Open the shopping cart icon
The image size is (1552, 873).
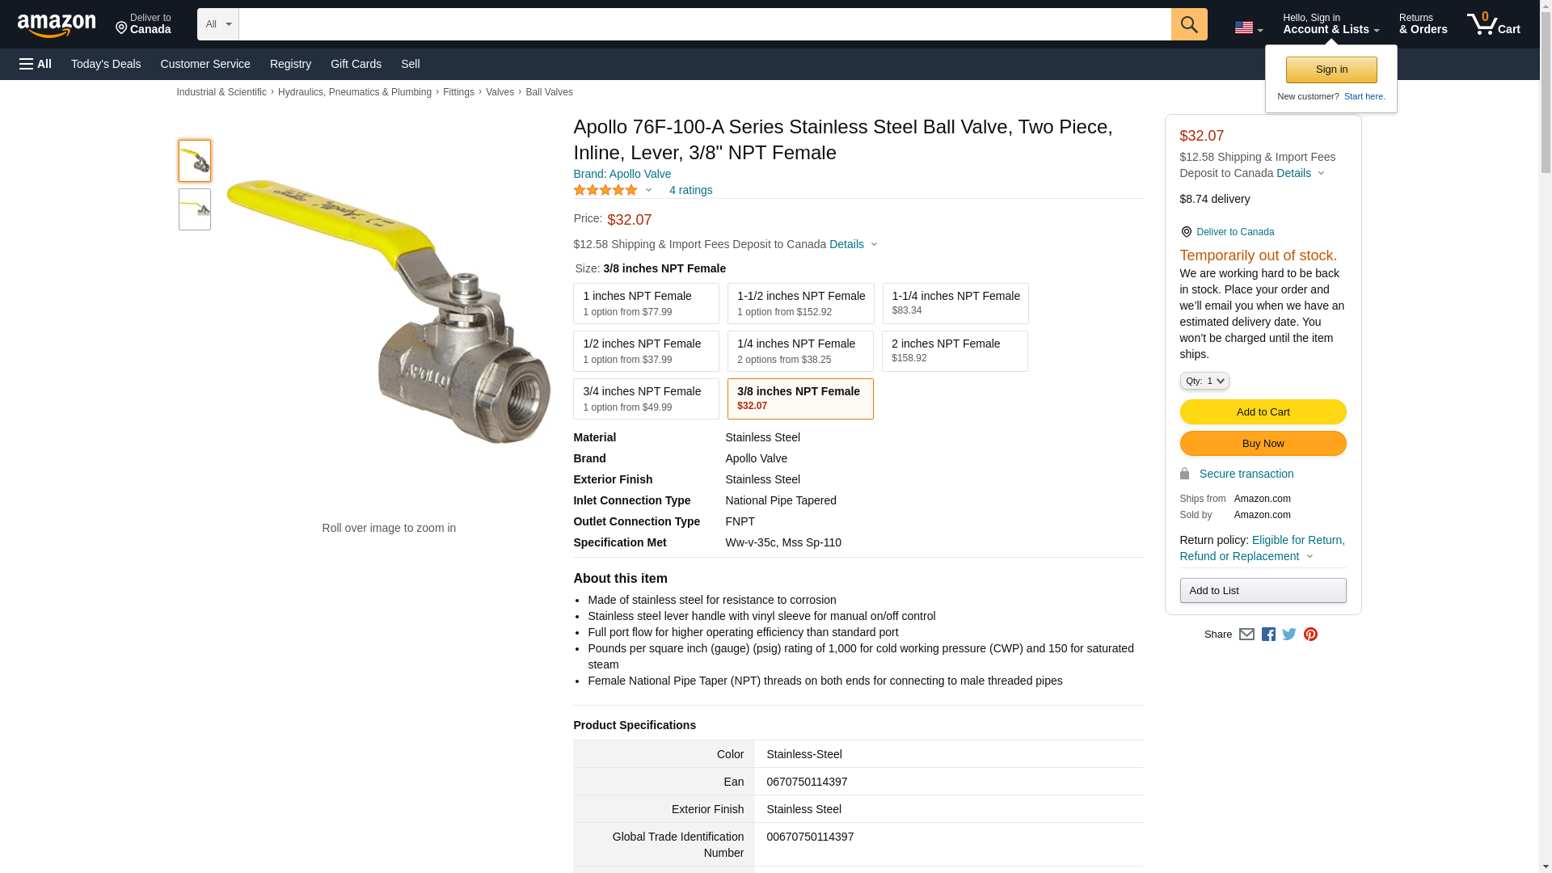[x=1493, y=24]
